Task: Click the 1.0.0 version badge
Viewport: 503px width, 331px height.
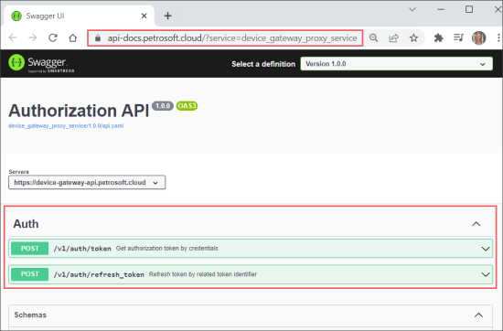Action: (163, 106)
